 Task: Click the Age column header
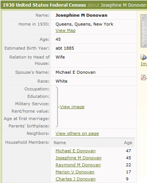click(128, 143)
